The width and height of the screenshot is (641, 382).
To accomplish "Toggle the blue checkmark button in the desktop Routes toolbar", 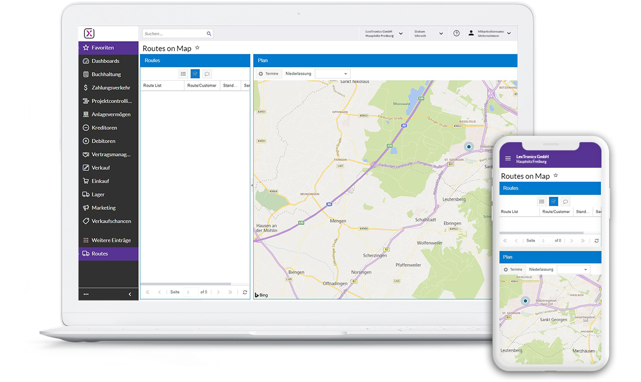I will (x=195, y=74).
